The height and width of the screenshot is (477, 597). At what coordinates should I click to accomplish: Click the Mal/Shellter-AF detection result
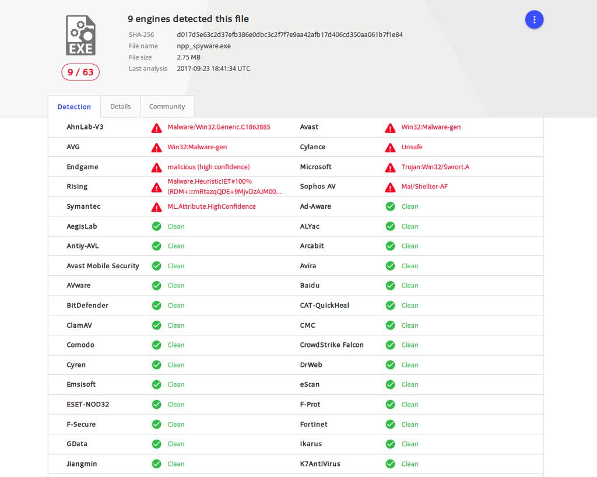click(x=424, y=187)
